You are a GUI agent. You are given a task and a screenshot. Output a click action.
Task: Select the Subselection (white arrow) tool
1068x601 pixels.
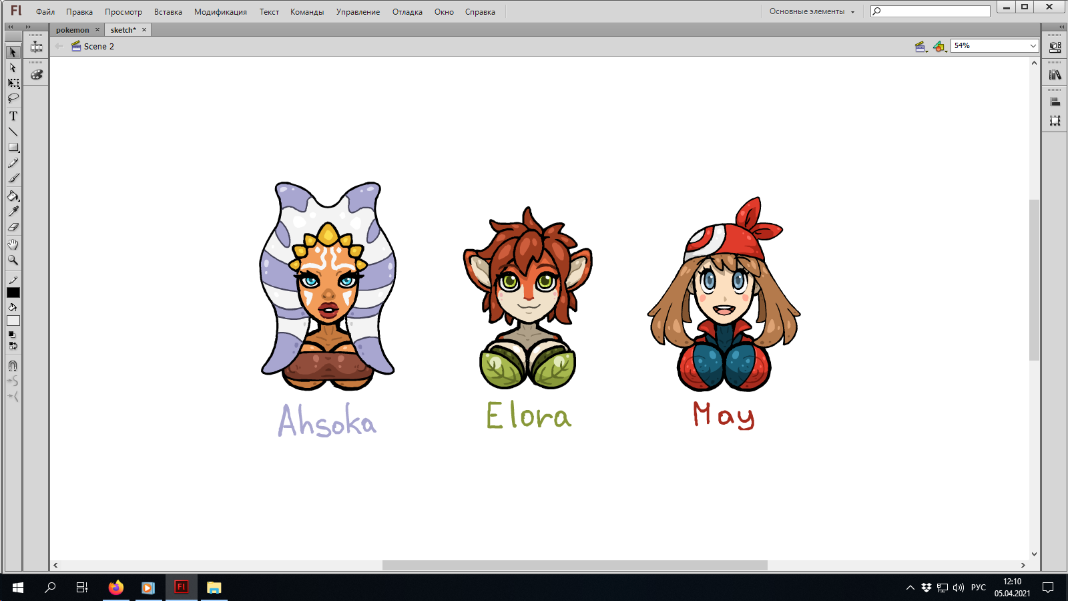pyautogui.click(x=13, y=67)
